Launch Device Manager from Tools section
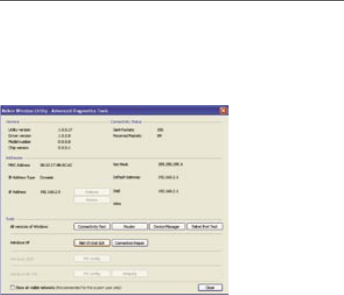Screen dimensions: 344x295 tap(167, 226)
